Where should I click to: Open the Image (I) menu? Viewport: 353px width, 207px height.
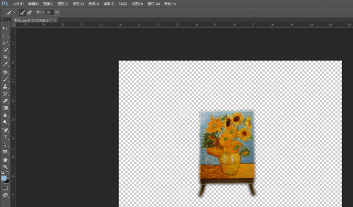(48, 4)
